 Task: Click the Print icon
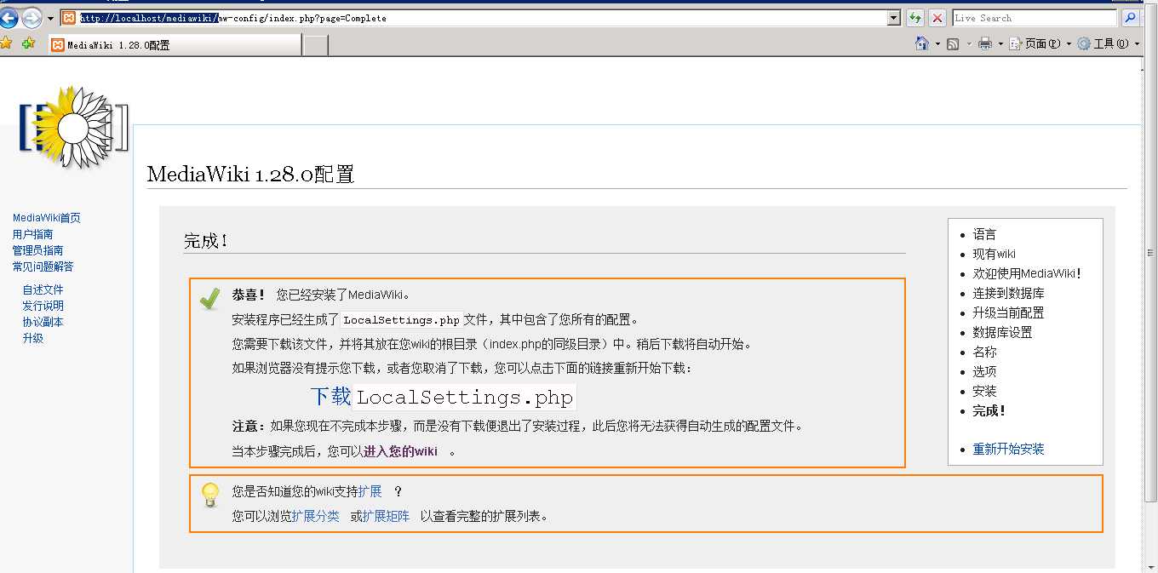(985, 43)
